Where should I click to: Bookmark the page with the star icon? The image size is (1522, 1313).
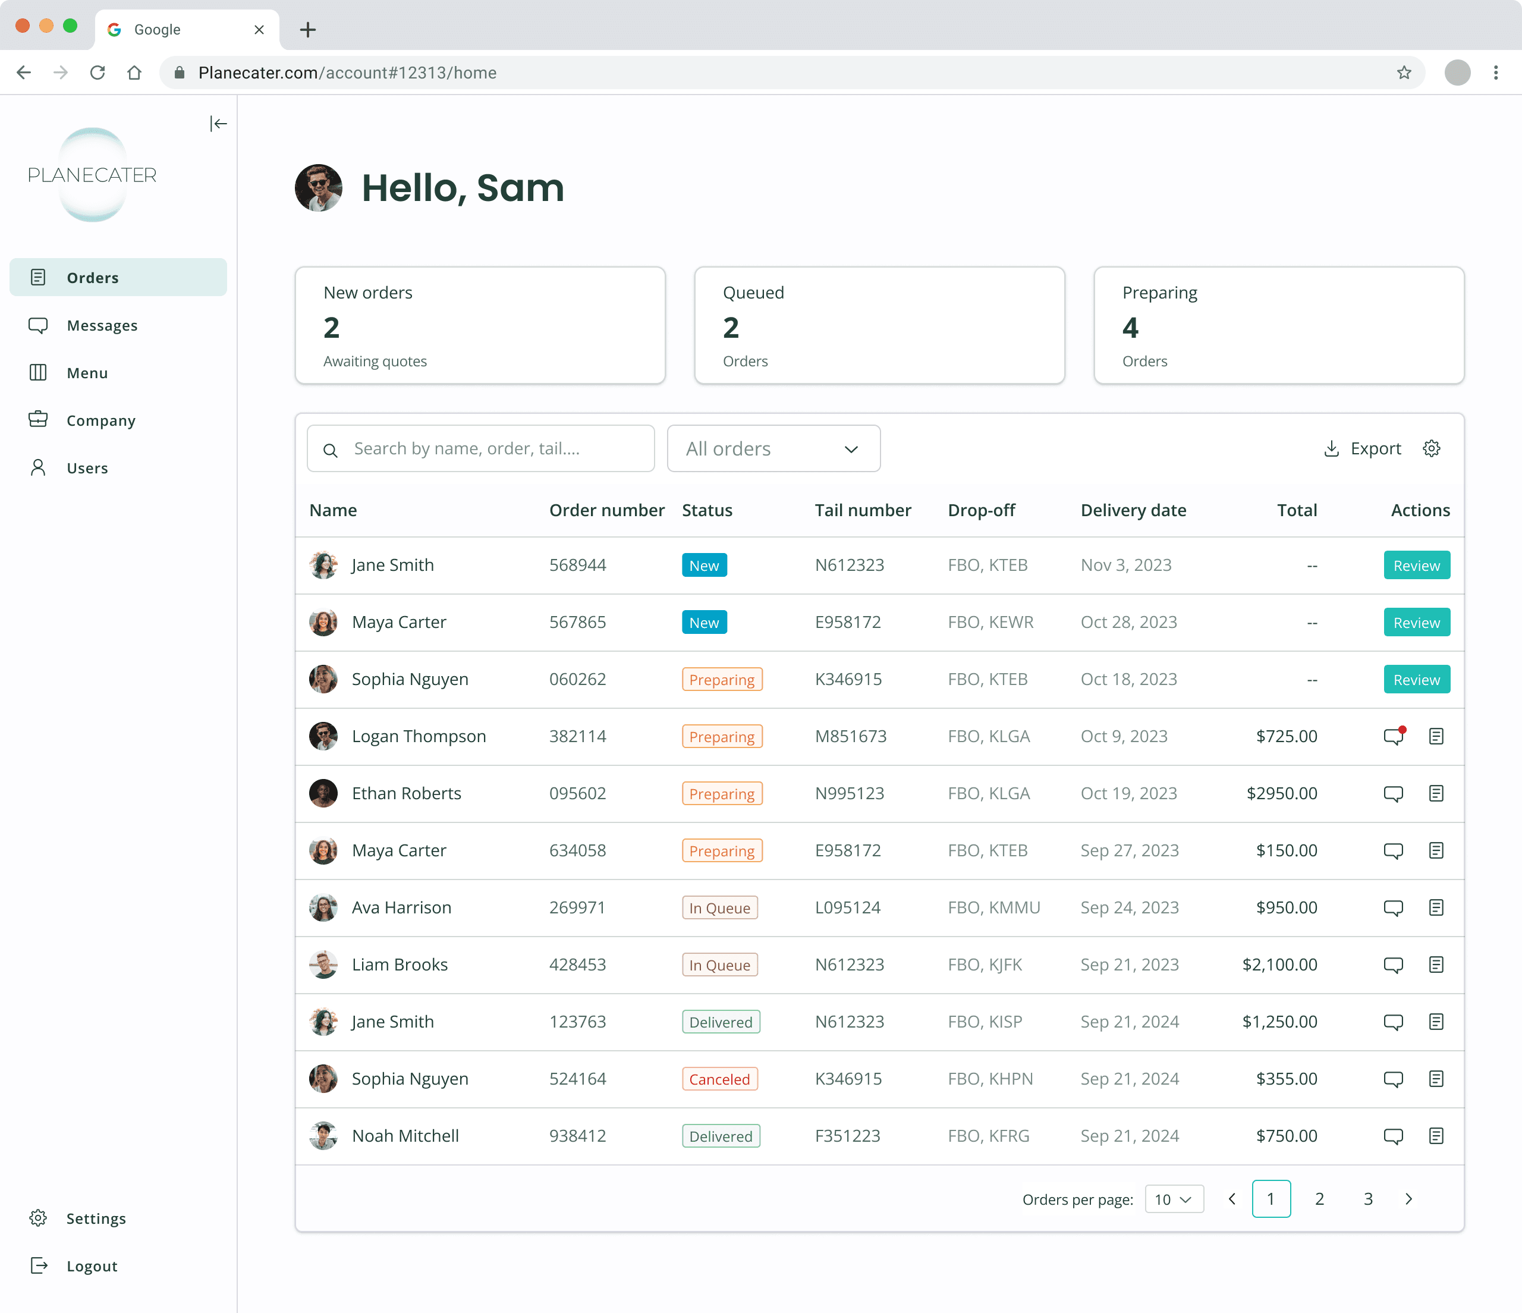(x=1404, y=73)
